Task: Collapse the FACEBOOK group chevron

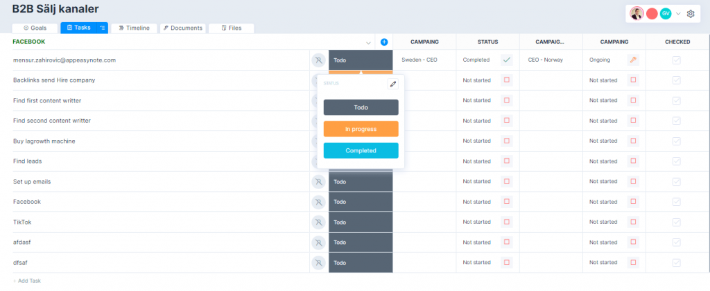Action: click(369, 42)
